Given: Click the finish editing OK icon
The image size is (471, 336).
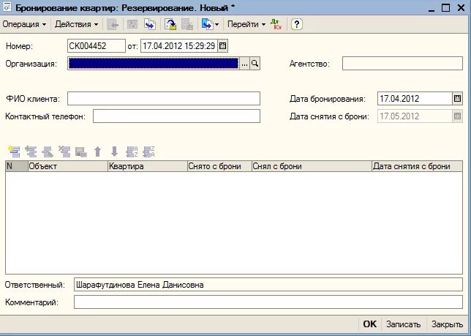Looking at the screenshot, I should (80, 152).
